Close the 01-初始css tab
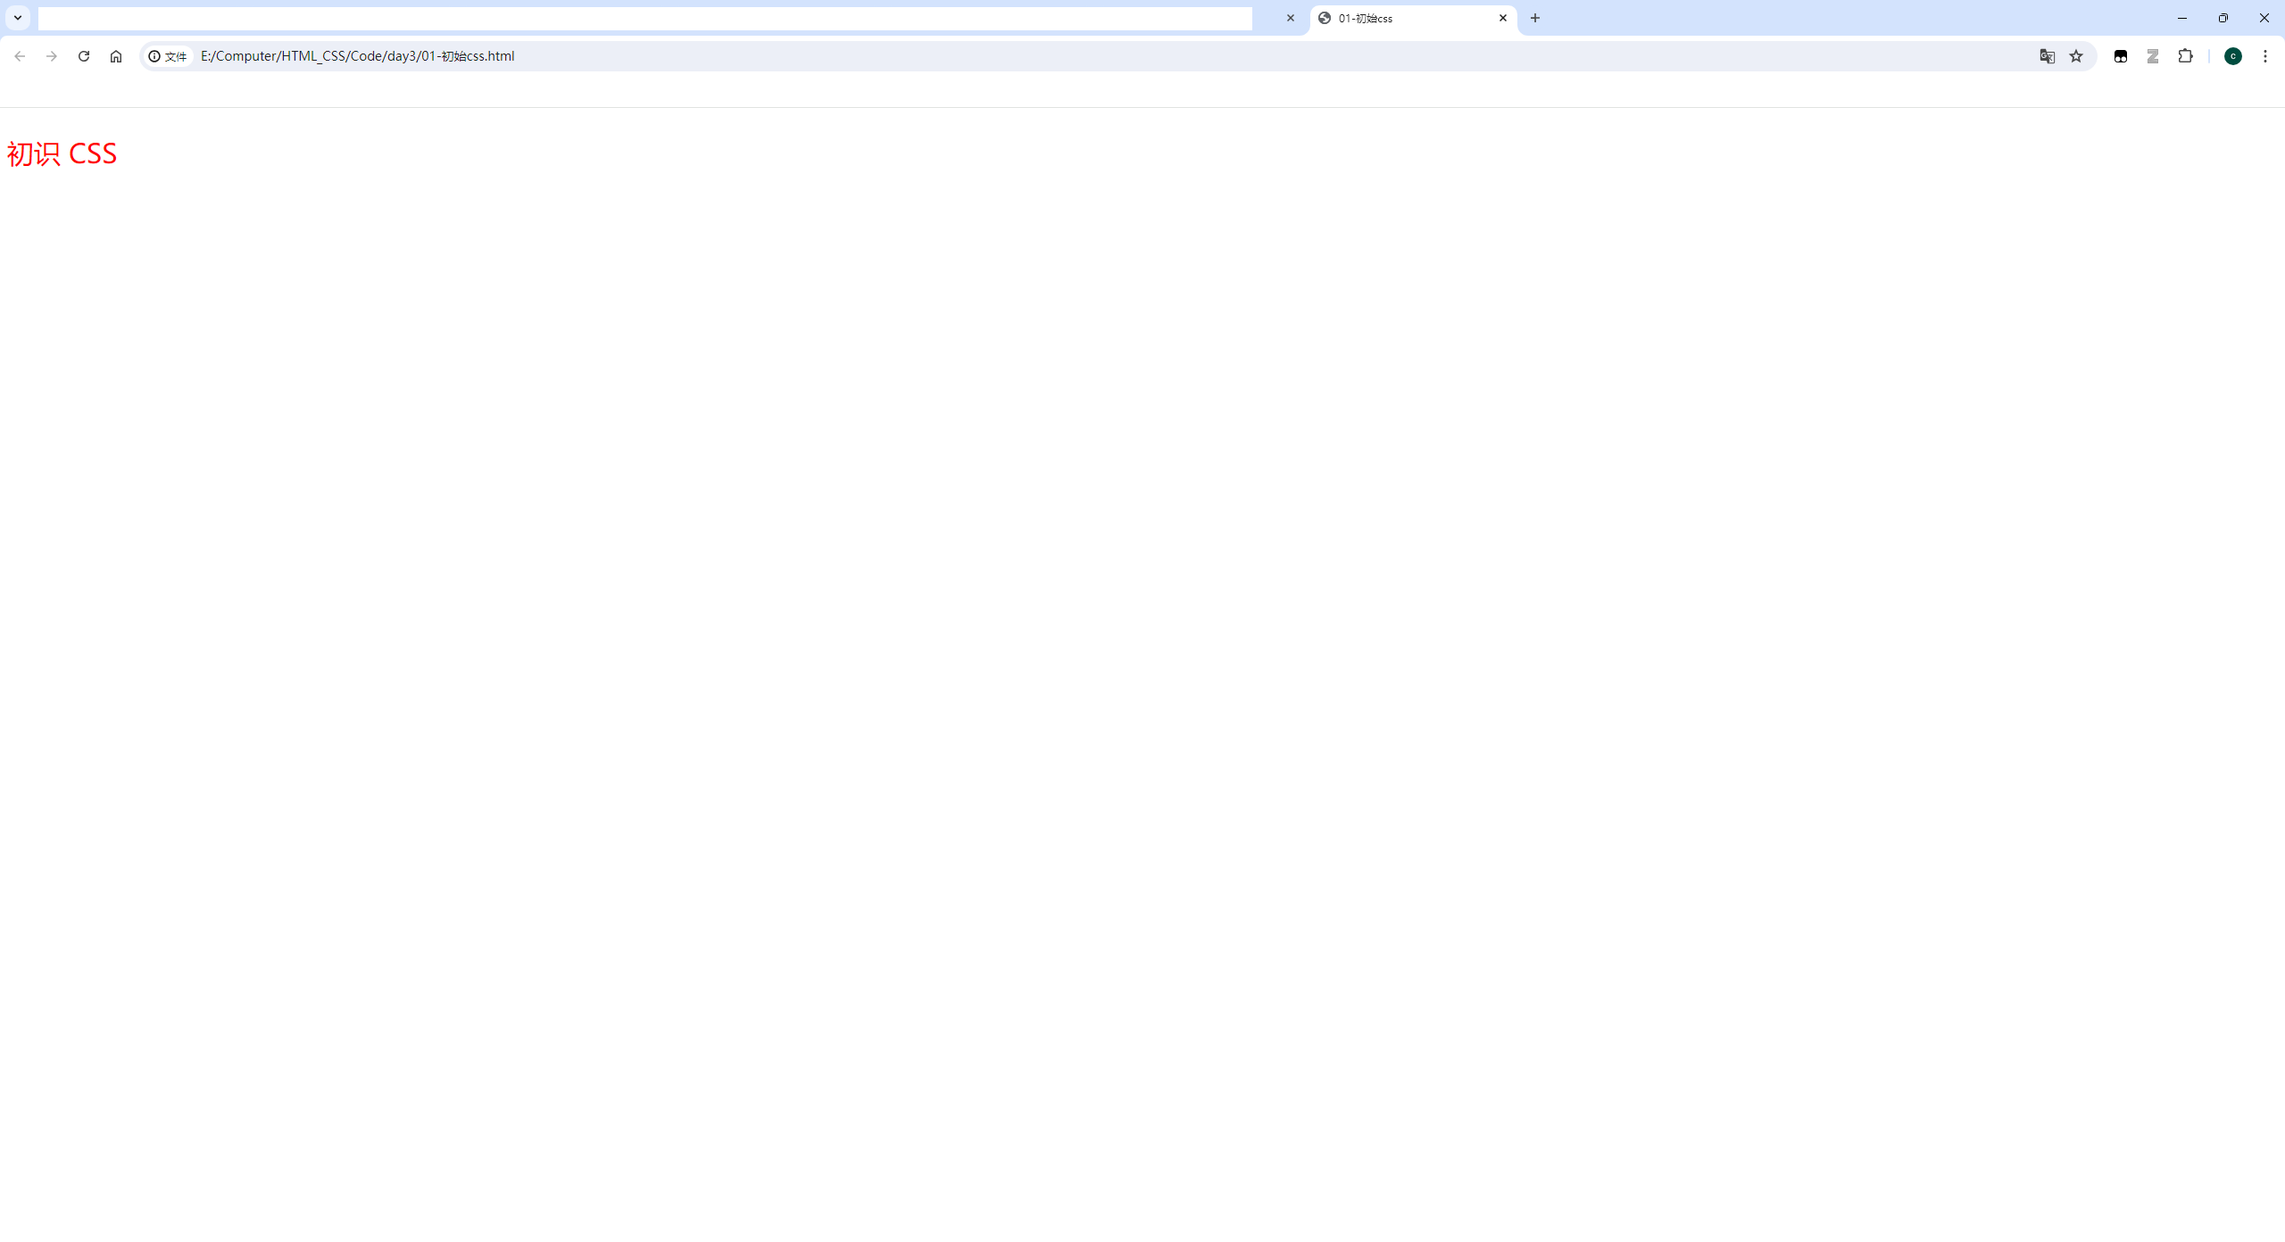 pos(1503,18)
